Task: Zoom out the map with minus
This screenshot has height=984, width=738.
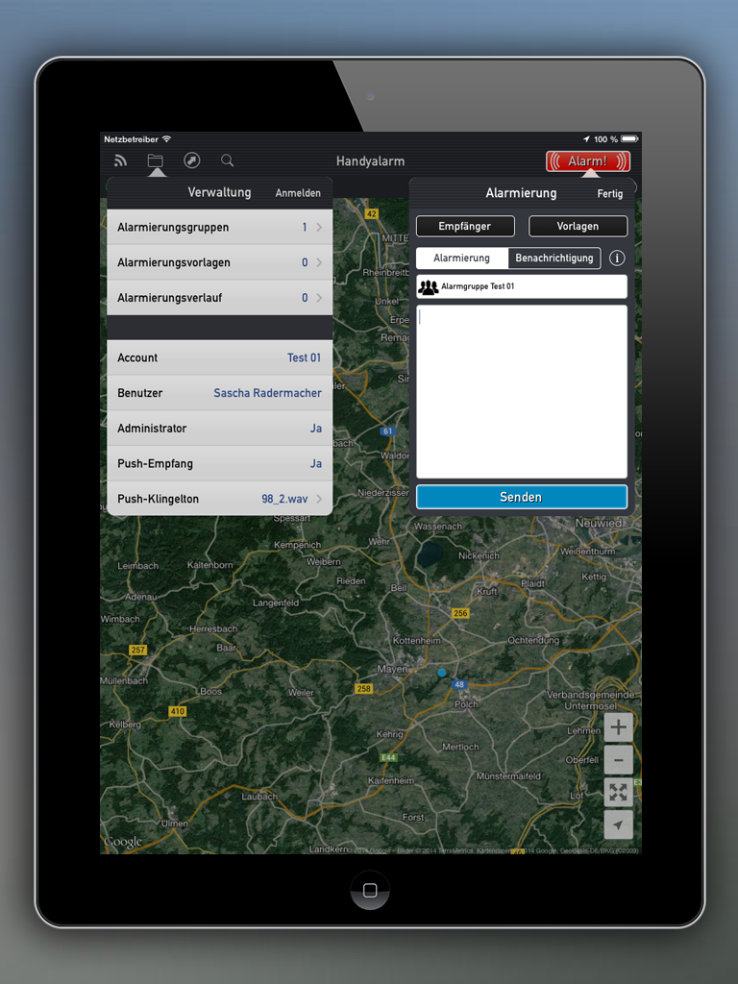Action: (618, 760)
